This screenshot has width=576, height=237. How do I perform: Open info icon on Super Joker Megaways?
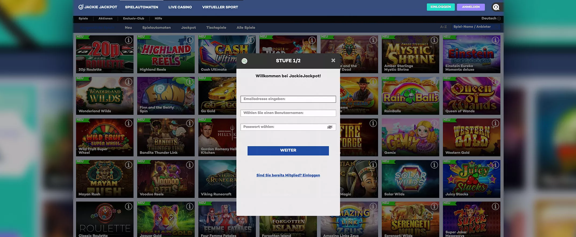click(495, 206)
